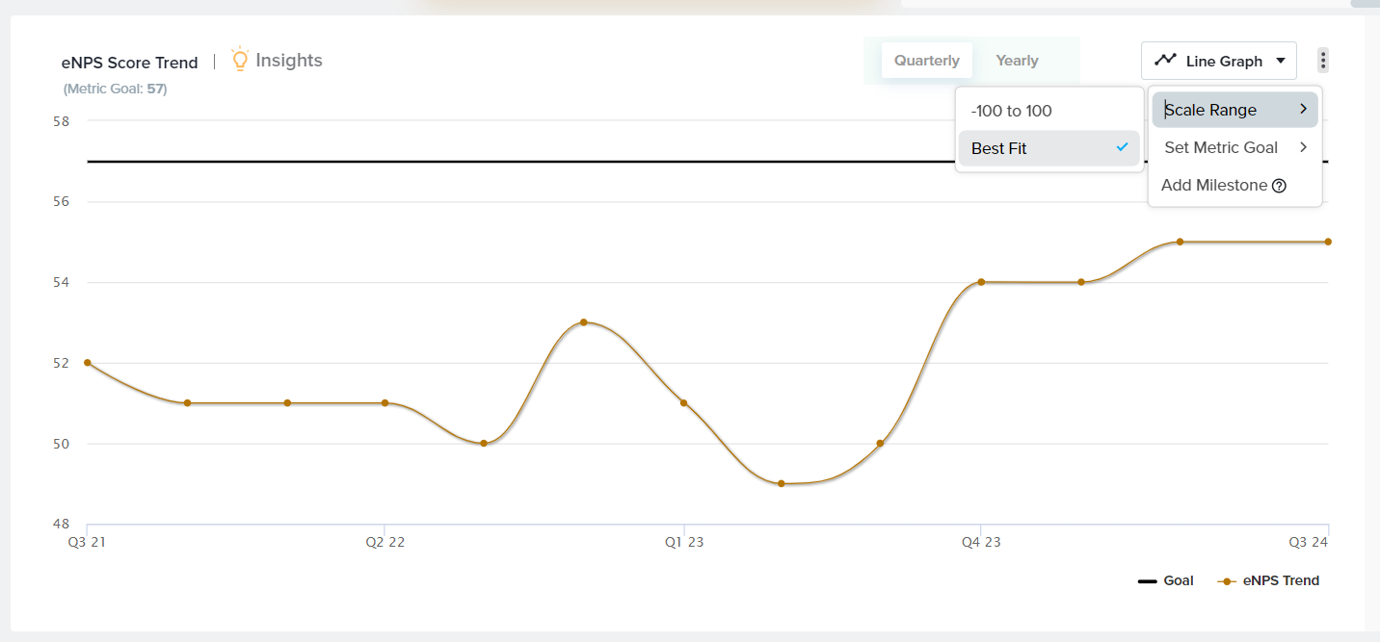Switch chart to Quarterly view

[x=926, y=61]
